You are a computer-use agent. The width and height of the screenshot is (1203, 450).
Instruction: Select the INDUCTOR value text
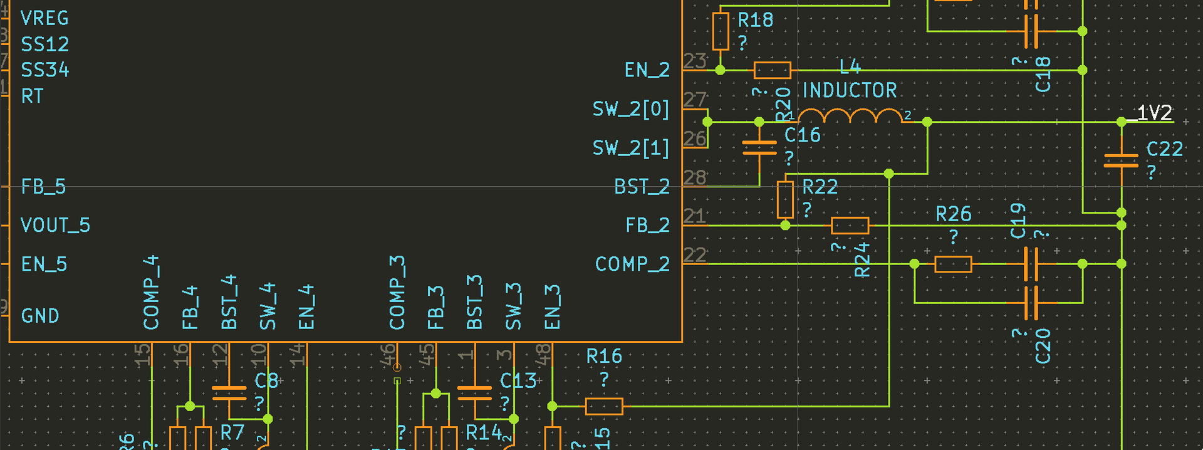pos(850,91)
